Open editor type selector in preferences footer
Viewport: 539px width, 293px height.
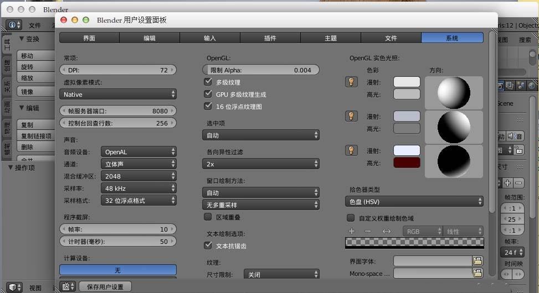coord(68,286)
